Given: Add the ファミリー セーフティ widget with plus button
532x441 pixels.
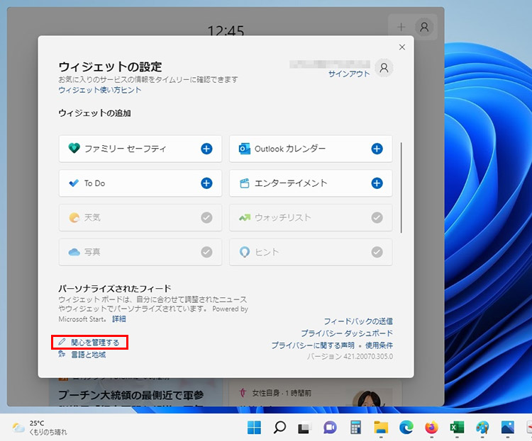Looking at the screenshot, I should (206, 149).
